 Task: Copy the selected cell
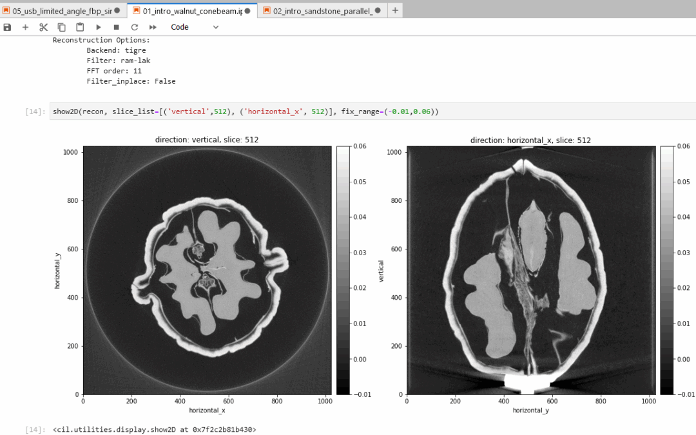(x=61, y=27)
